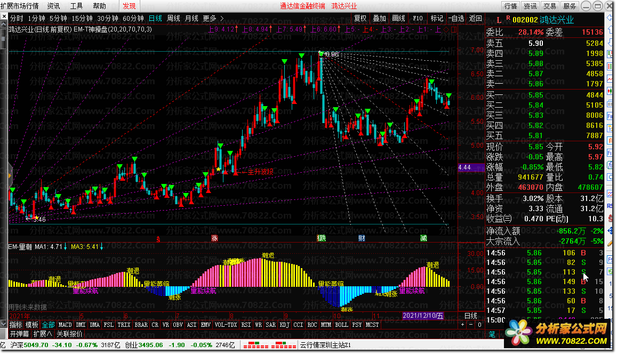This screenshot has width=617, height=354.
Task: Toggle 标记 mark on this stock
Action: pos(437,18)
